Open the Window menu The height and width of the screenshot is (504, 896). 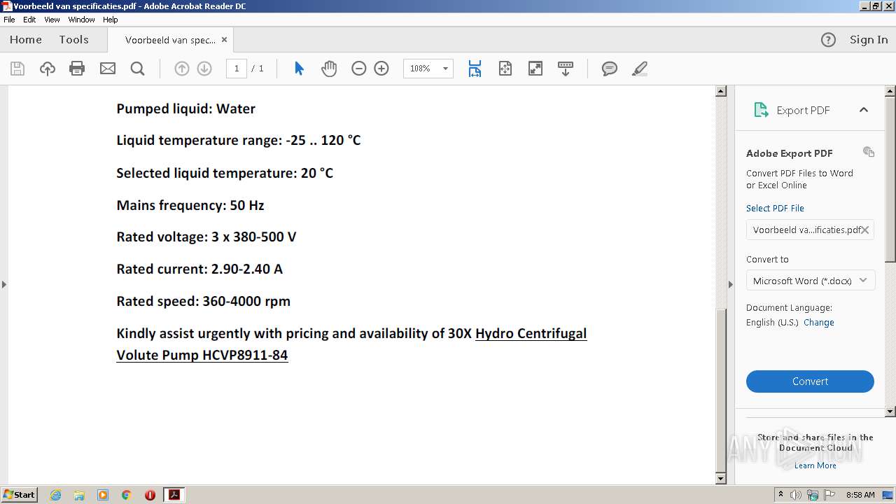[x=81, y=20]
